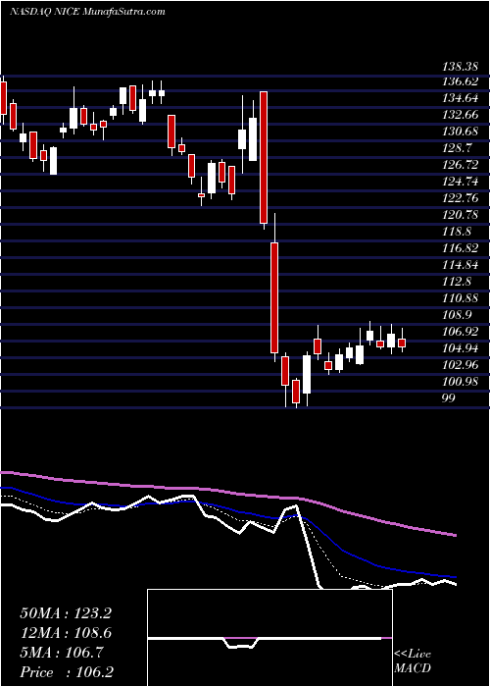Click the <<Live MACD label

[413, 661]
